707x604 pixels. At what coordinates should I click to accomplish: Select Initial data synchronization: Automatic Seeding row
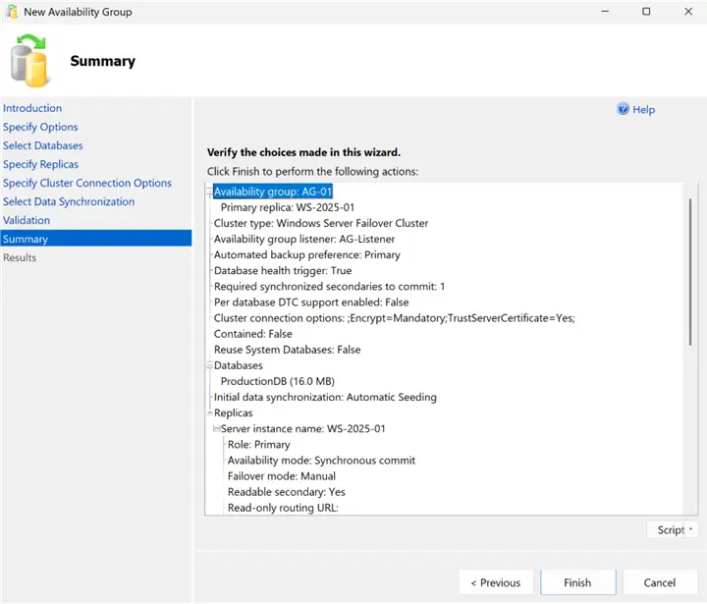(x=325, y=397)
